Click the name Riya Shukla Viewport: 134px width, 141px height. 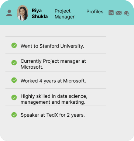pos(39,13)
